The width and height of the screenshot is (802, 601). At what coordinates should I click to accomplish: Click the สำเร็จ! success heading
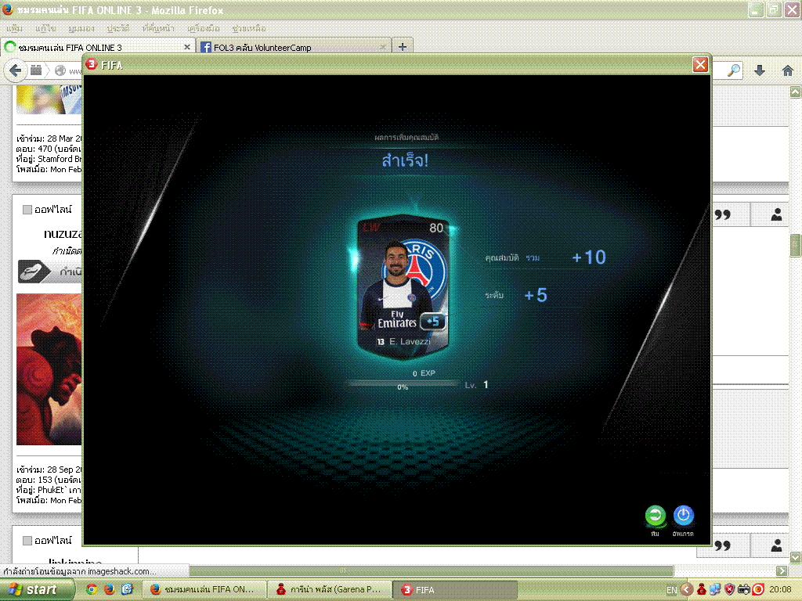pos(405,160)
